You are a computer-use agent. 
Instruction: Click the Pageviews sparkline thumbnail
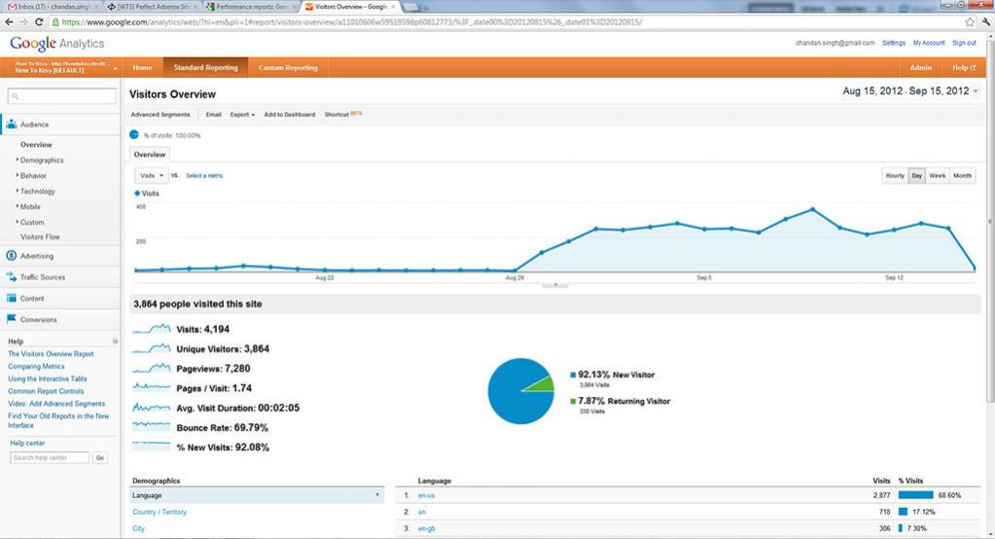pyautogui.click(x=151, y=368)
